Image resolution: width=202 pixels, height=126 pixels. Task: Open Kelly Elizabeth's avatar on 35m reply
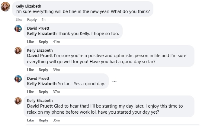click(x=18, y=101)
